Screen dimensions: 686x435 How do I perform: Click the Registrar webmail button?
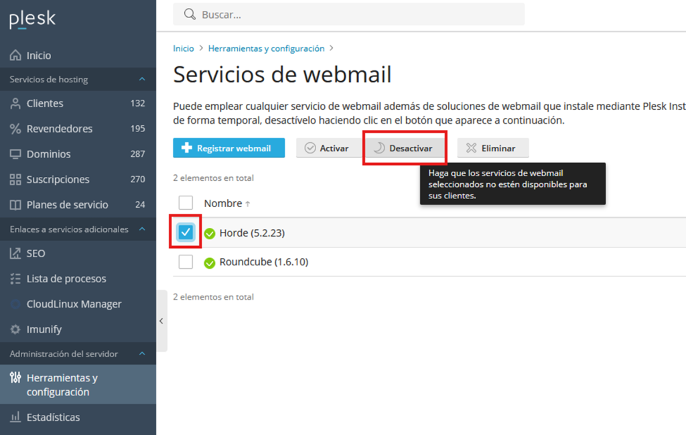click(229, 148)
